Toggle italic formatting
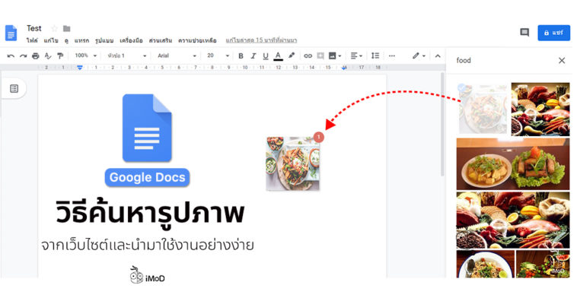577x301 pixels. [x=253, y=55]
